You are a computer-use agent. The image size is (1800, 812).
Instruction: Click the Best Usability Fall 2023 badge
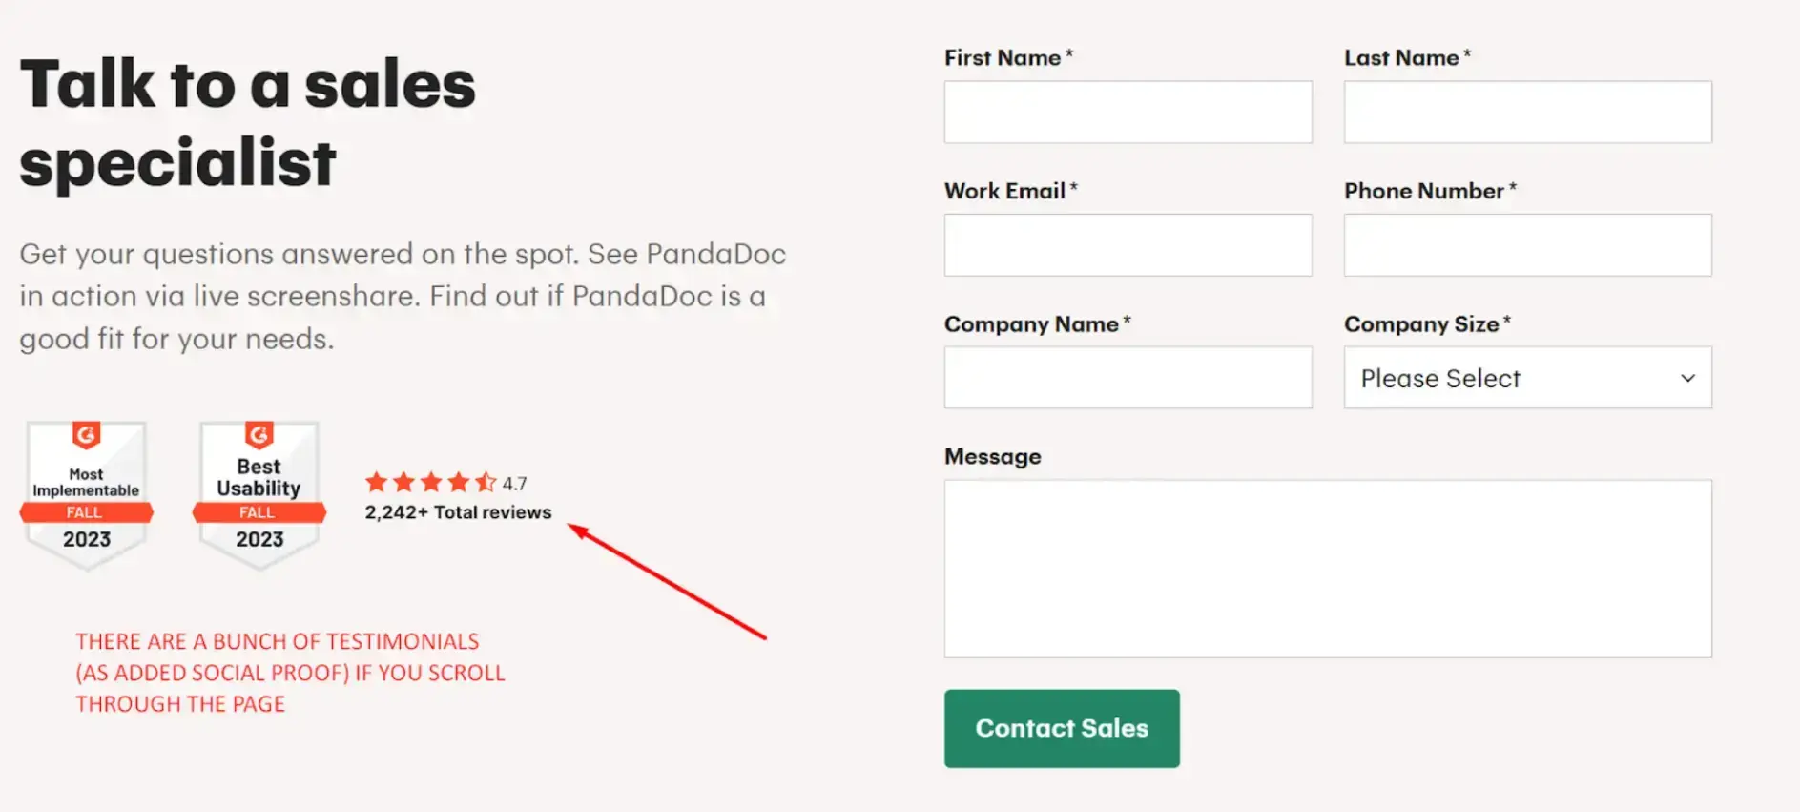259,496
